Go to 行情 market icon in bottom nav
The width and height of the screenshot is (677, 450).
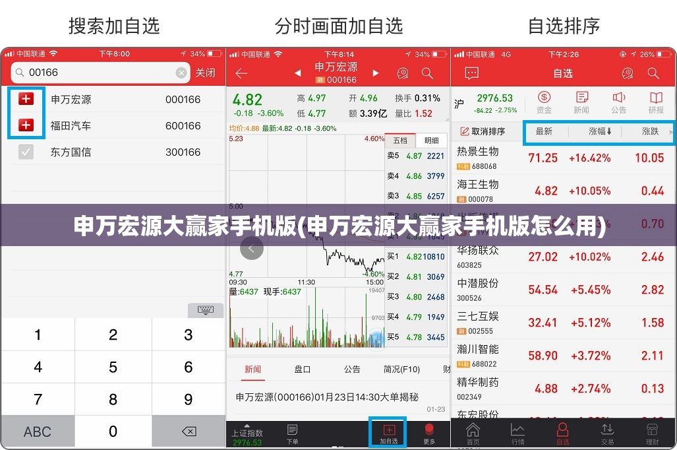point(517,434)
